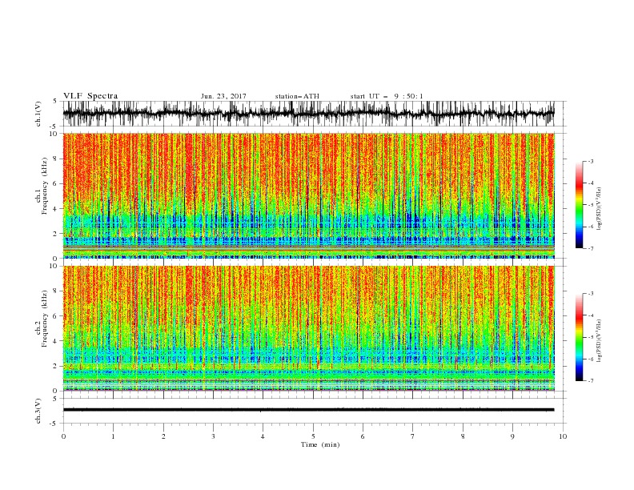Click the "5" voltage tick of ch.1(V)
The width and height of the screenshot is (634, 490).
pos(55,101)
